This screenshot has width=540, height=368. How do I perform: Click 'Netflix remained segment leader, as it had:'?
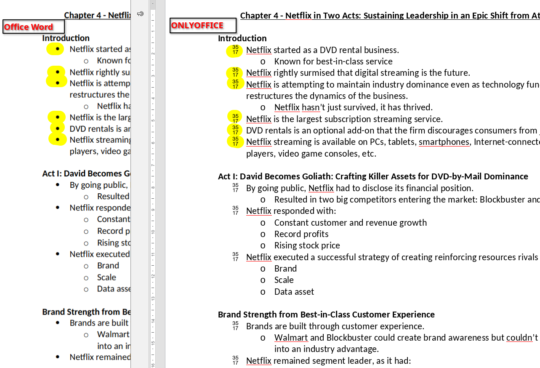point(328,361)
